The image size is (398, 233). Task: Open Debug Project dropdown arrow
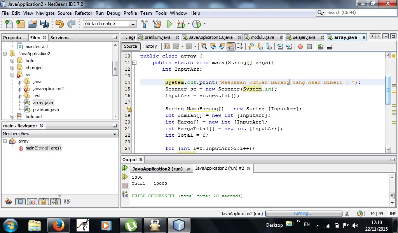[189, 24]
